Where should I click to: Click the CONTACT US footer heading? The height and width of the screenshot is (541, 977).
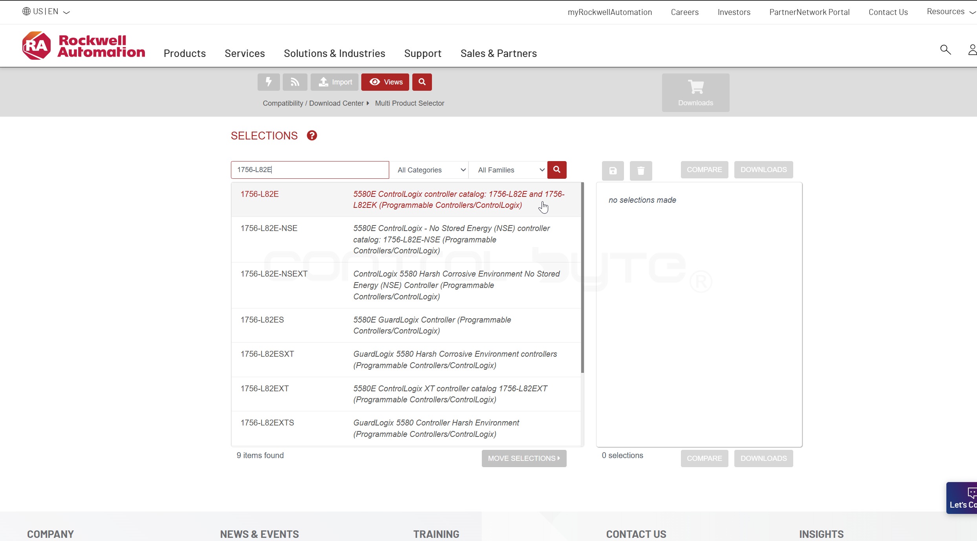(x=636, y=534)
